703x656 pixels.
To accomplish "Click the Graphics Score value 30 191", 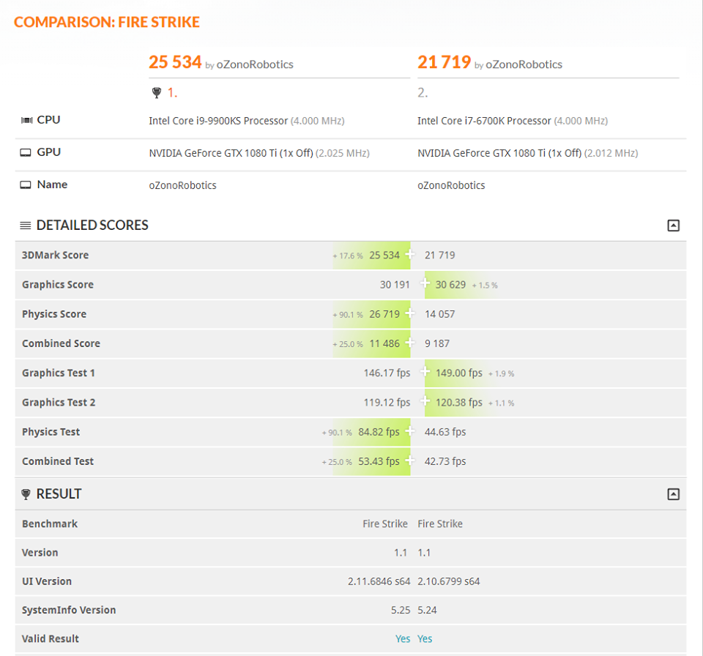I will pos(395,285).
